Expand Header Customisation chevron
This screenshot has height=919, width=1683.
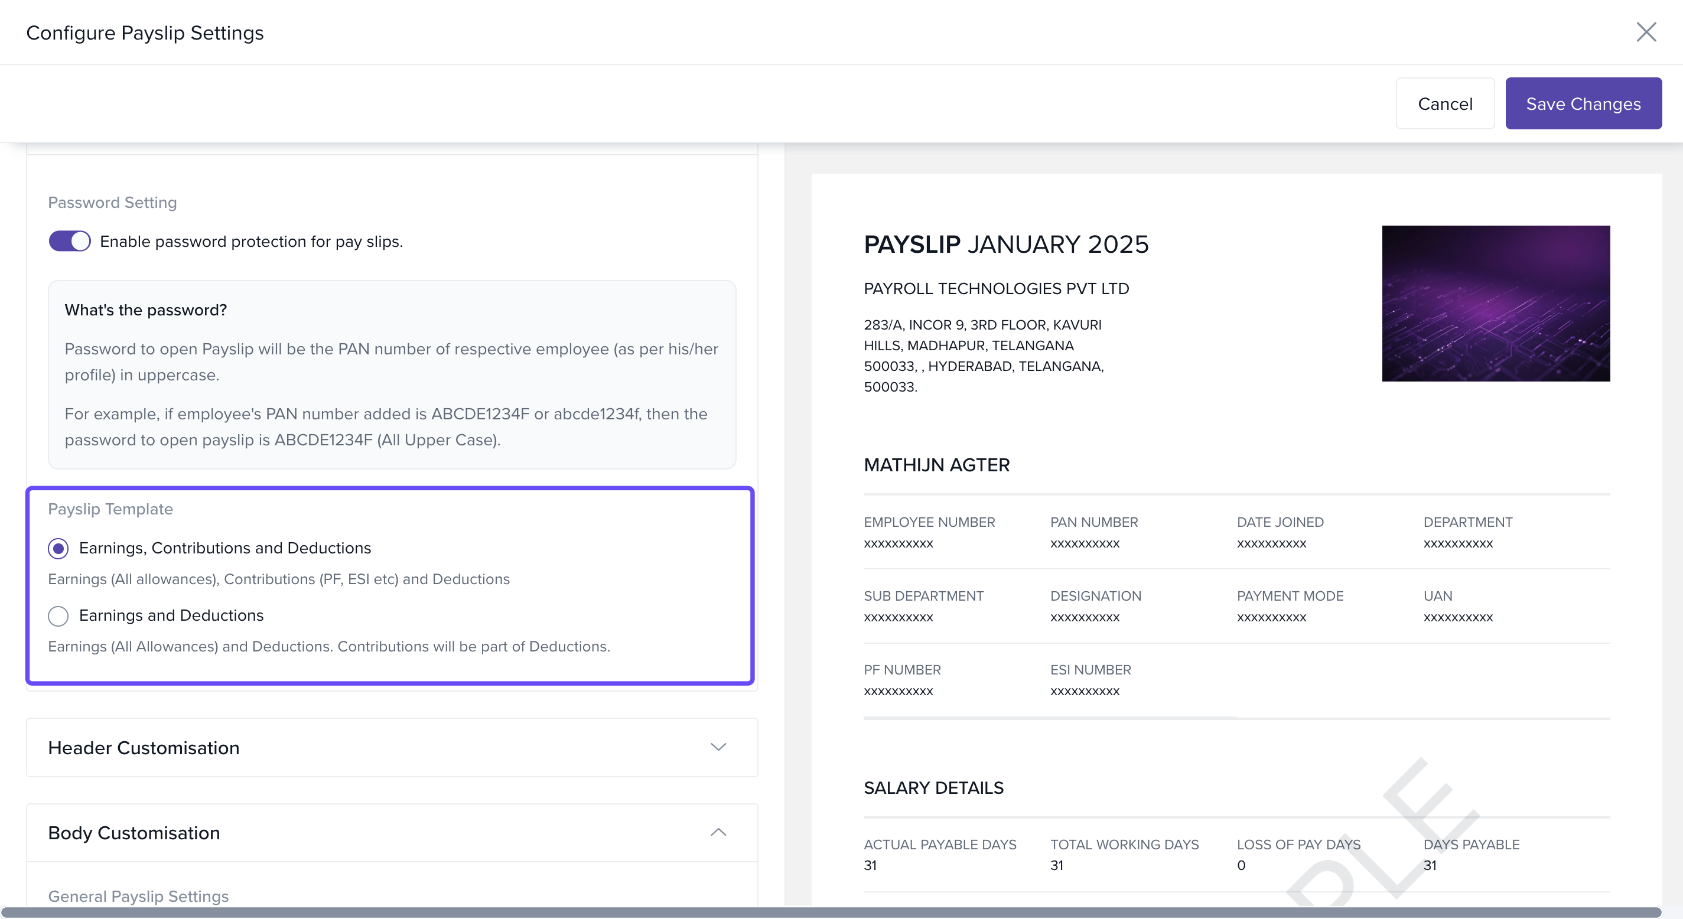[718, 747]
